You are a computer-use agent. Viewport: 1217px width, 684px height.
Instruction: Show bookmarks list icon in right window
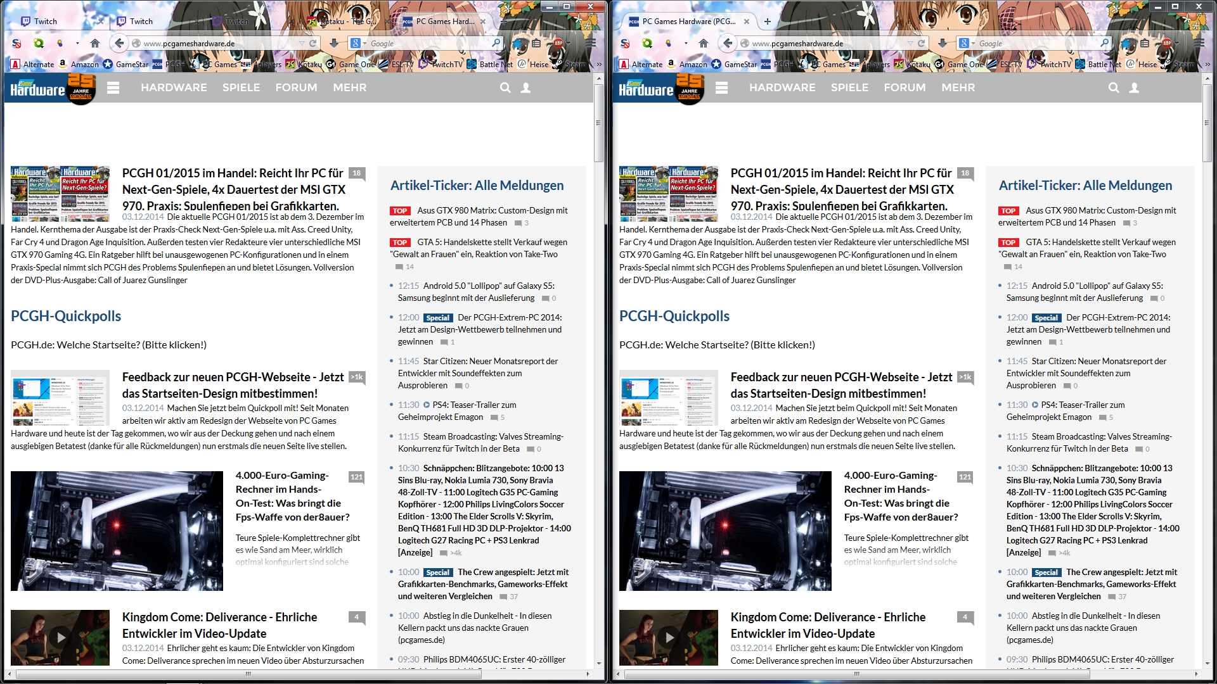tap(1145, 44)
